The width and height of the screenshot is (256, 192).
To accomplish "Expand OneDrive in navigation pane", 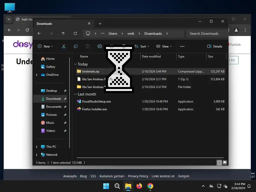I will pos(36,75).
